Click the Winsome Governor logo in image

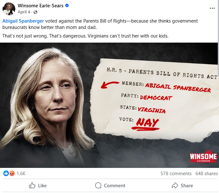(x=203, y=156)
